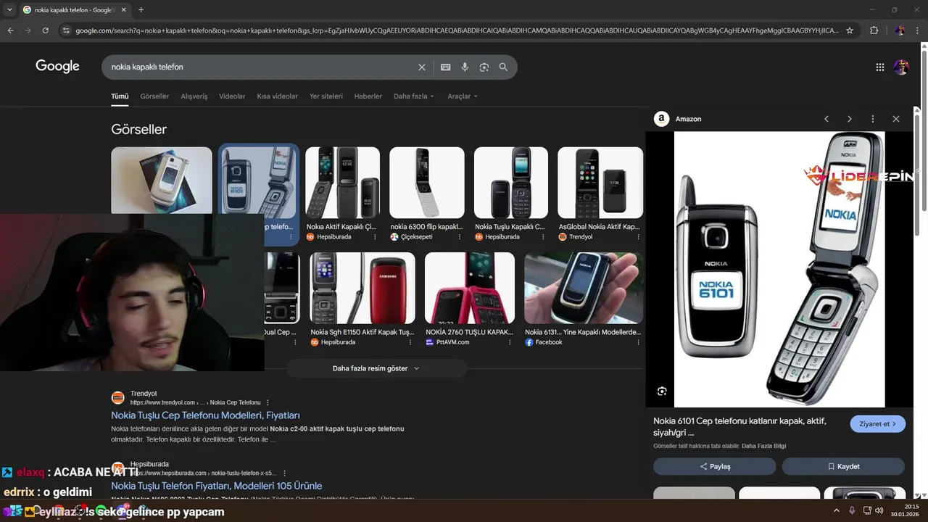
Task: Open browser extensions puzzle icon
Action: pyautogui.click(x=874, y=30)
